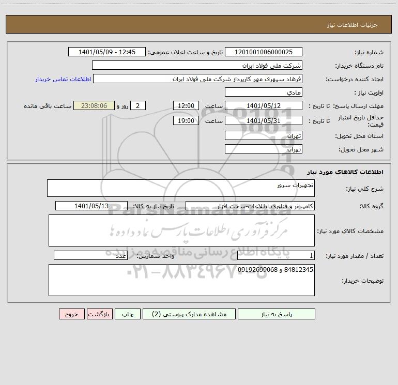
Task: Click the ساعت باقی مانده label
Action: 48,106
